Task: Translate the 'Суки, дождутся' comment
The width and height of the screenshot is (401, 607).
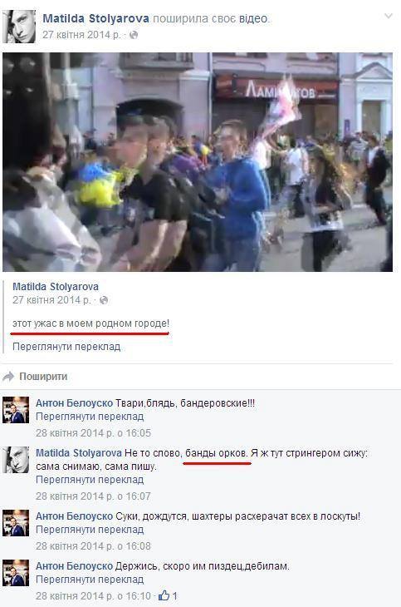Action: 90,530
